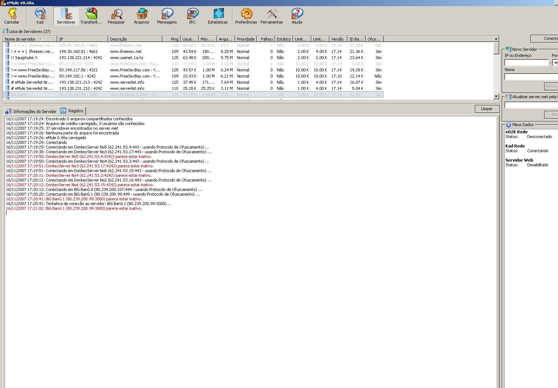Click the Lista de Servidores icon
The image size is (558, 388).
point(5,31)
